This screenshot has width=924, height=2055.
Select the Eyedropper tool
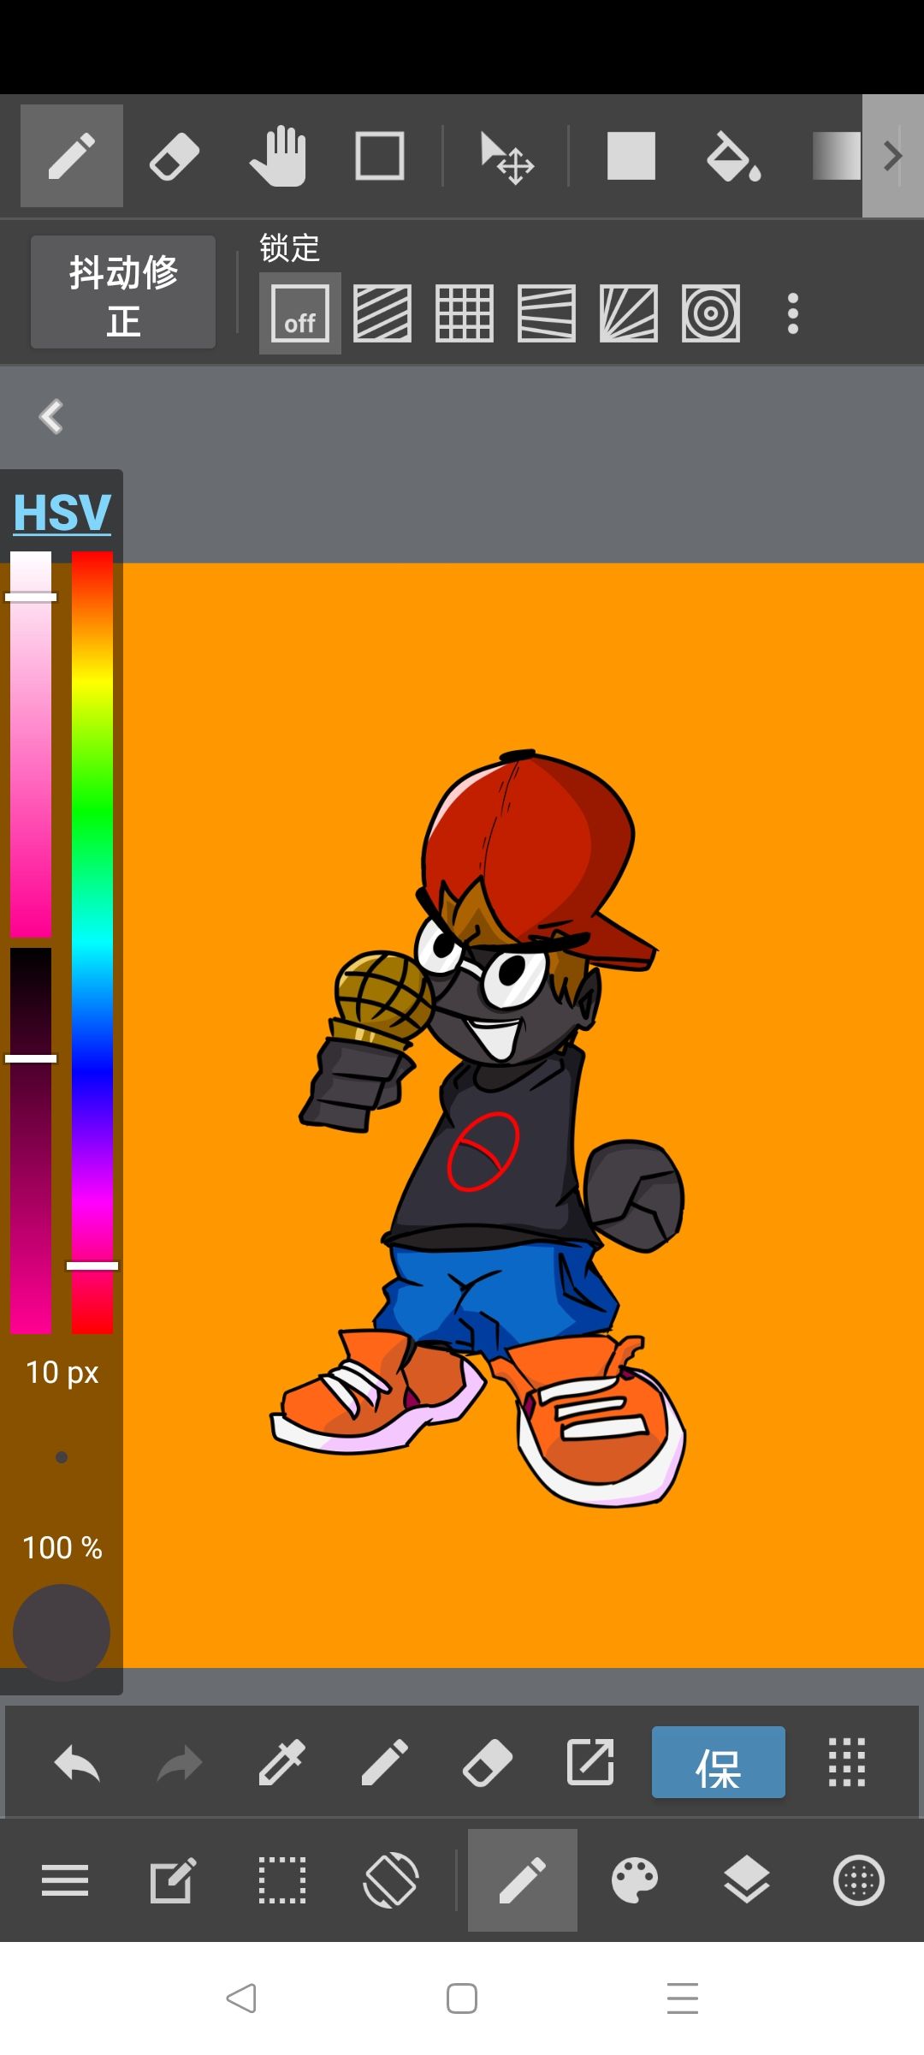pyautogui.click(x=282, y=1763)
